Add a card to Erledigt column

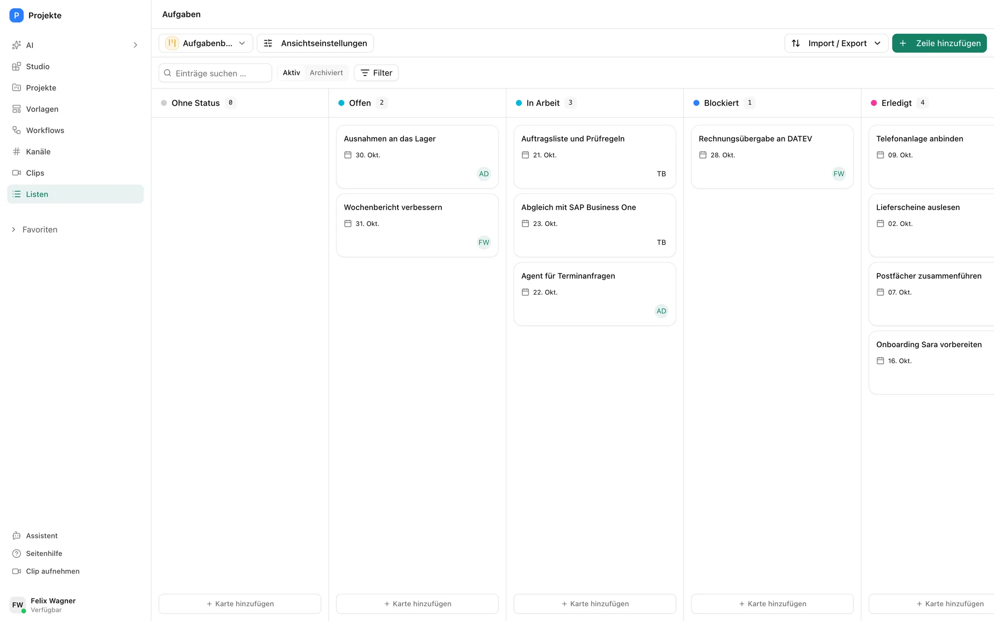(x=931, y=604)
